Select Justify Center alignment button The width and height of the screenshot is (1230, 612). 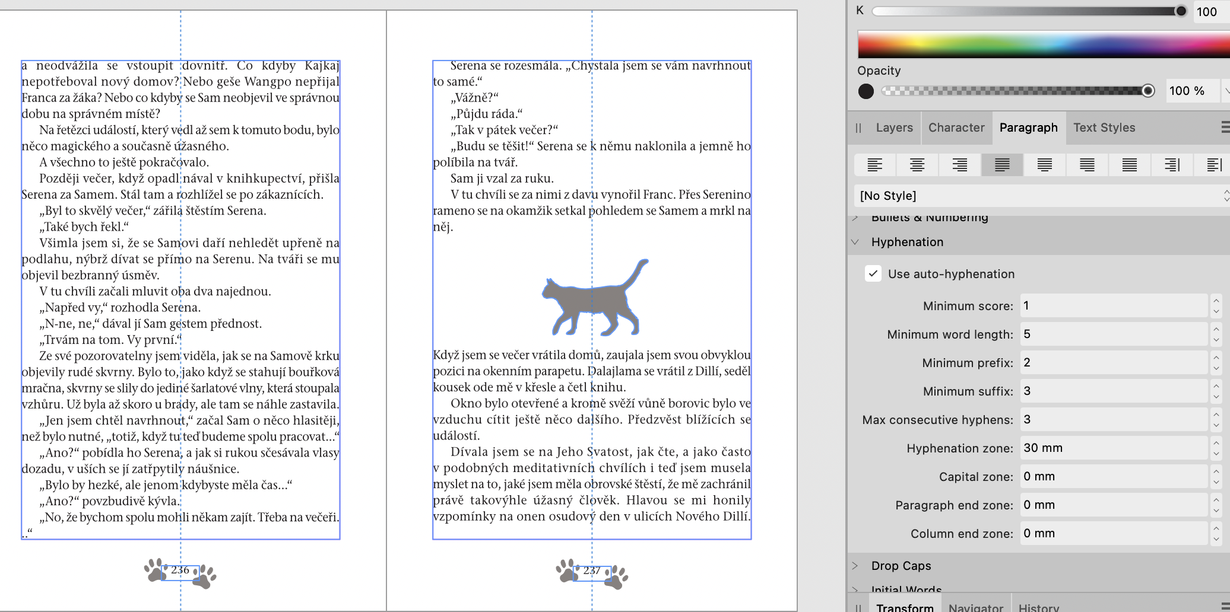click(x=1045, y=165)
